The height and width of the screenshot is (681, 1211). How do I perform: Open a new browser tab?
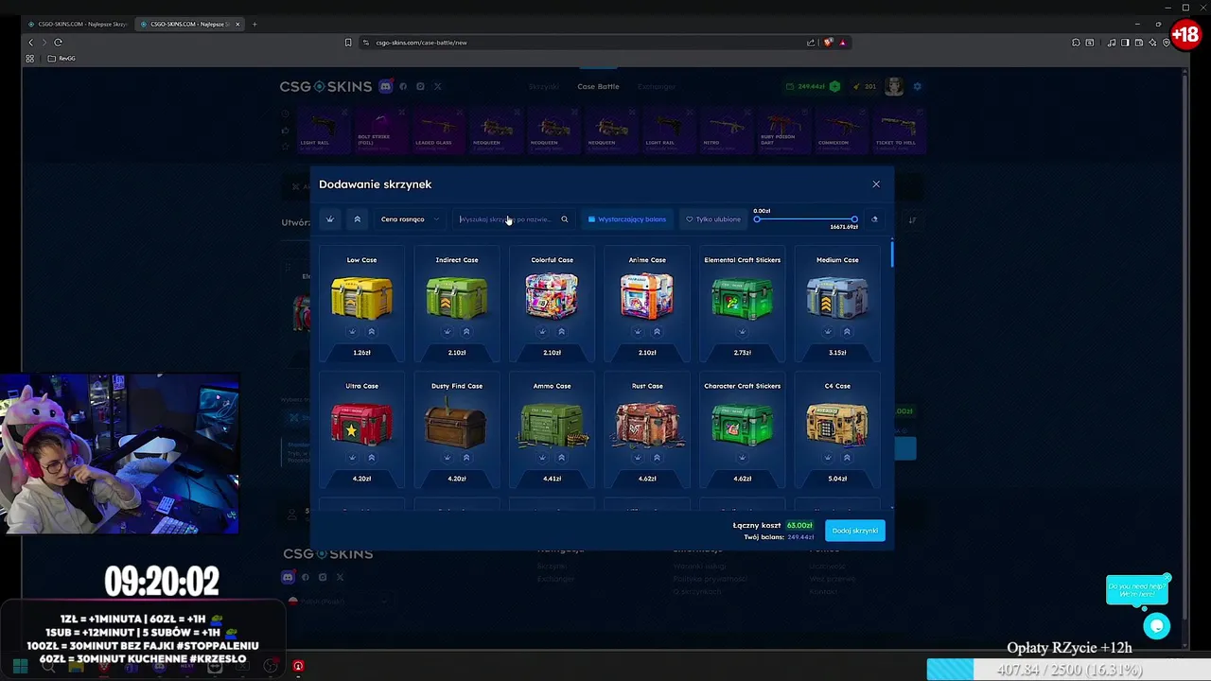[254, 24]
